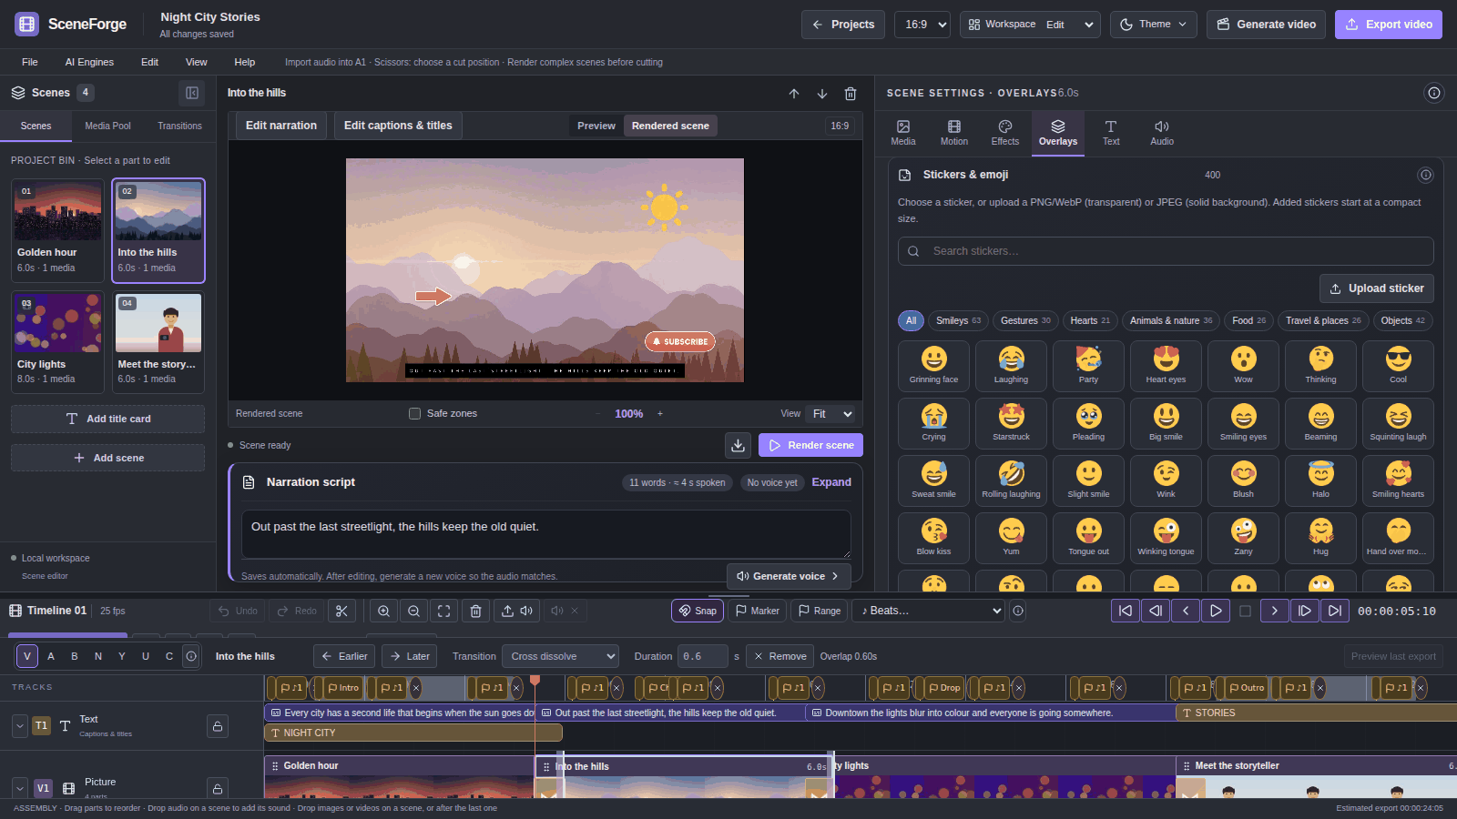This screenshot has width=1457, height=819.
Task: Switch viewer to Preview mode
Action: 596,126
